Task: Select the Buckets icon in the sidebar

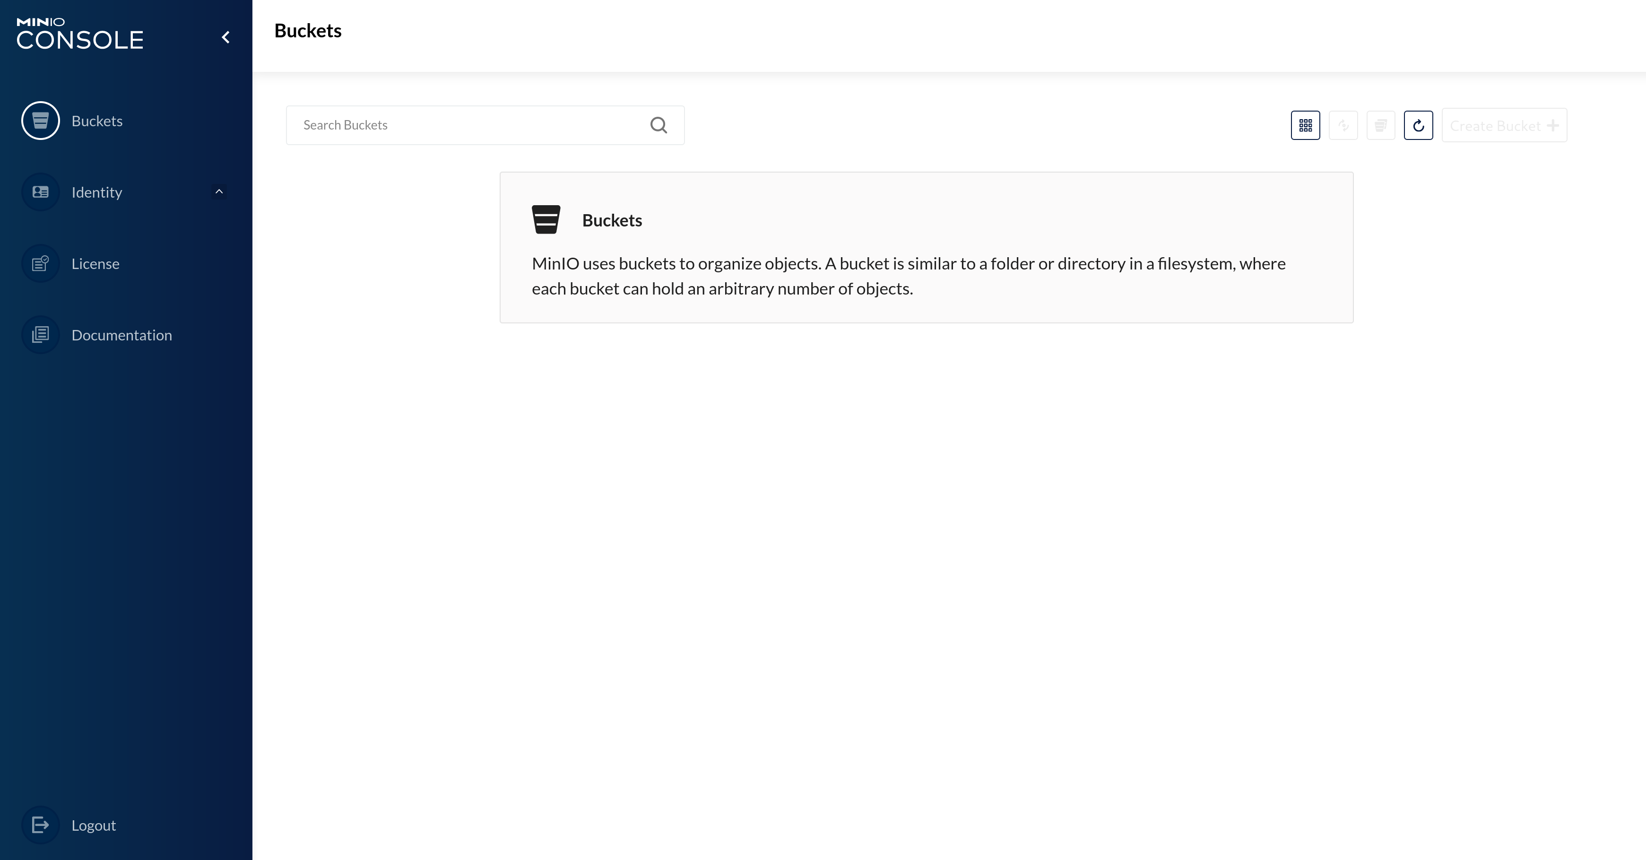Action: point(40,120)
